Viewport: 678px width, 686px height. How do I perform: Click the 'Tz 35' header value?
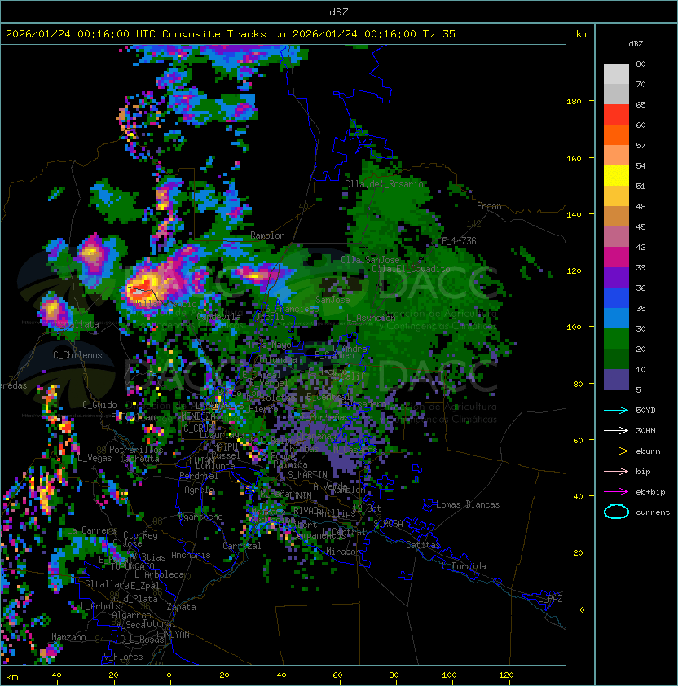439,34
